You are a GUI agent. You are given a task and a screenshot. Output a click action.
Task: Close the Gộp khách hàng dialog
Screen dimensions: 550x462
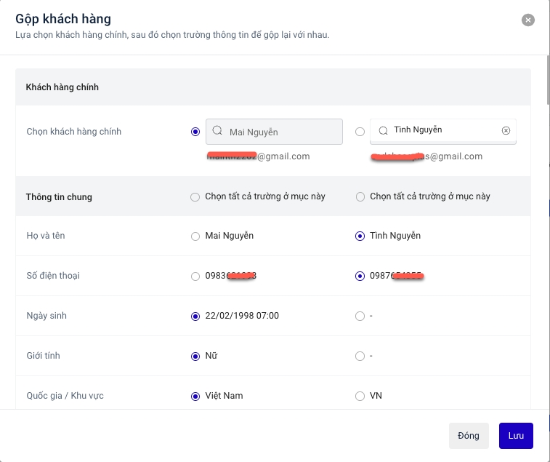(x=528, y=20)
